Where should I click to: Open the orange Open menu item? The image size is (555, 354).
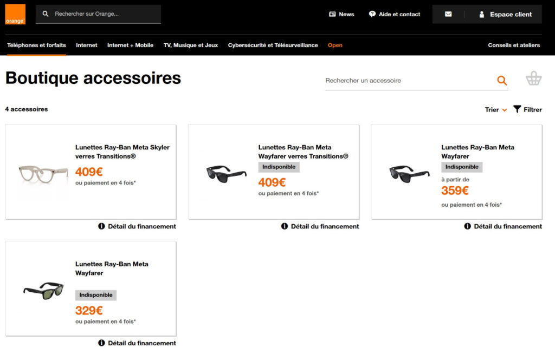click(335, 45)
